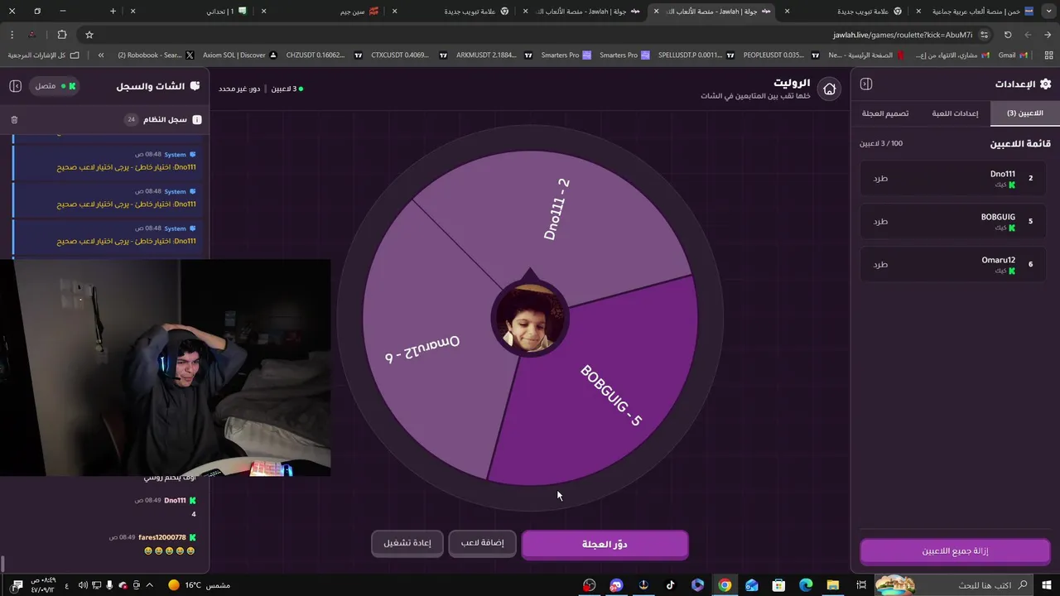The width and height of the screenshot is (1060, 596).
Task: Click the settings gear icon by الإعدادات
Action: (x=1045, y=84)
